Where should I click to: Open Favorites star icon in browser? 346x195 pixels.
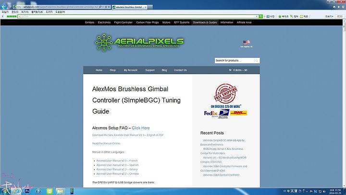click(339, 7)
